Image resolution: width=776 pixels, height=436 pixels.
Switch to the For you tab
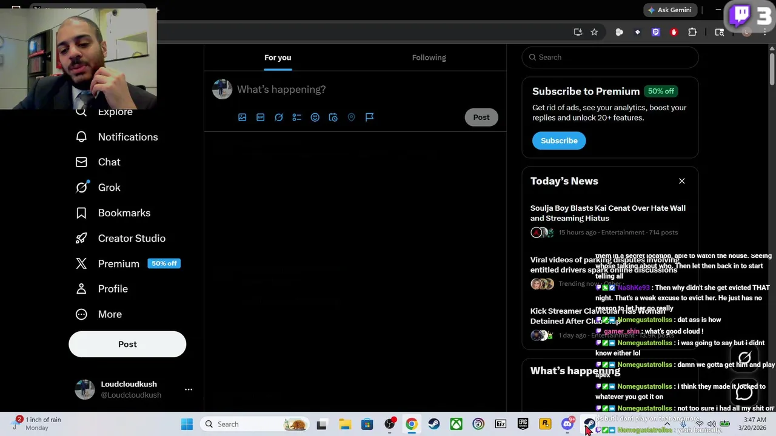click(278, 58)
